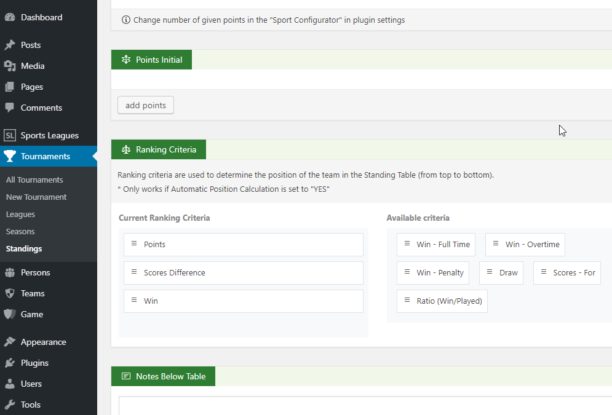The image size is (612, 415).
Task: Open the All Tournaments submenu link
Action: point(34,180)
